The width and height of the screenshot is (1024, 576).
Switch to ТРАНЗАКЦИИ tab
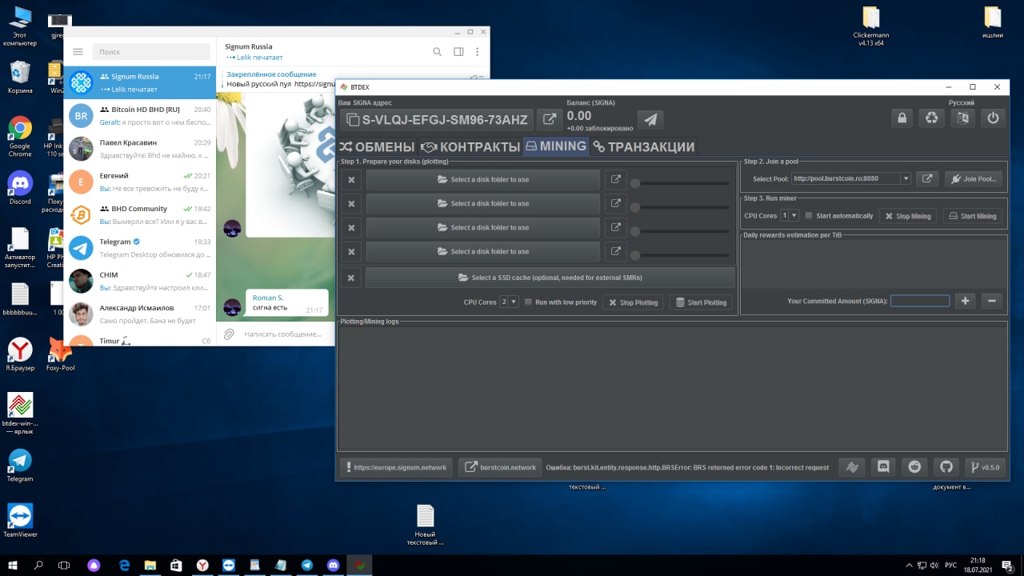pyautogui.click(x=643, y=146)
